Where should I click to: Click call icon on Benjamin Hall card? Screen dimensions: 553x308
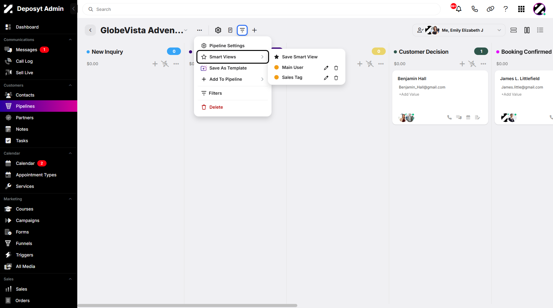pos(449,117)
